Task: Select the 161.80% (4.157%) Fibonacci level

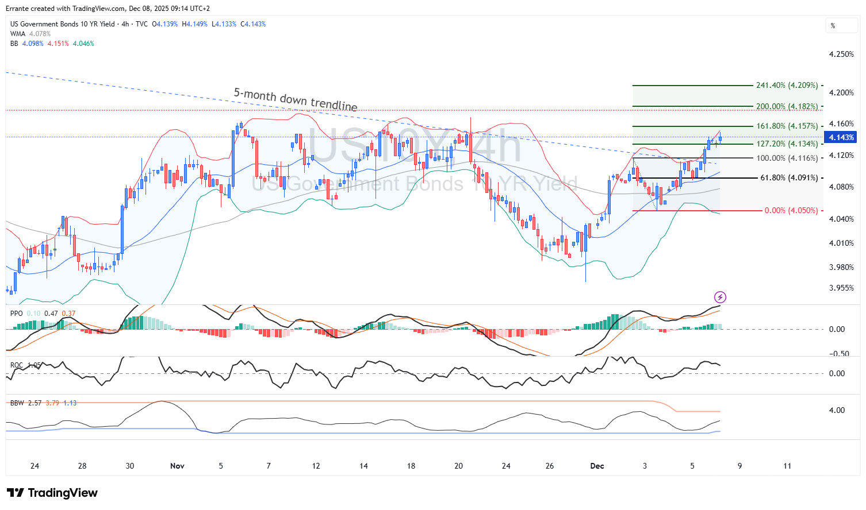Action: [786, 126]
